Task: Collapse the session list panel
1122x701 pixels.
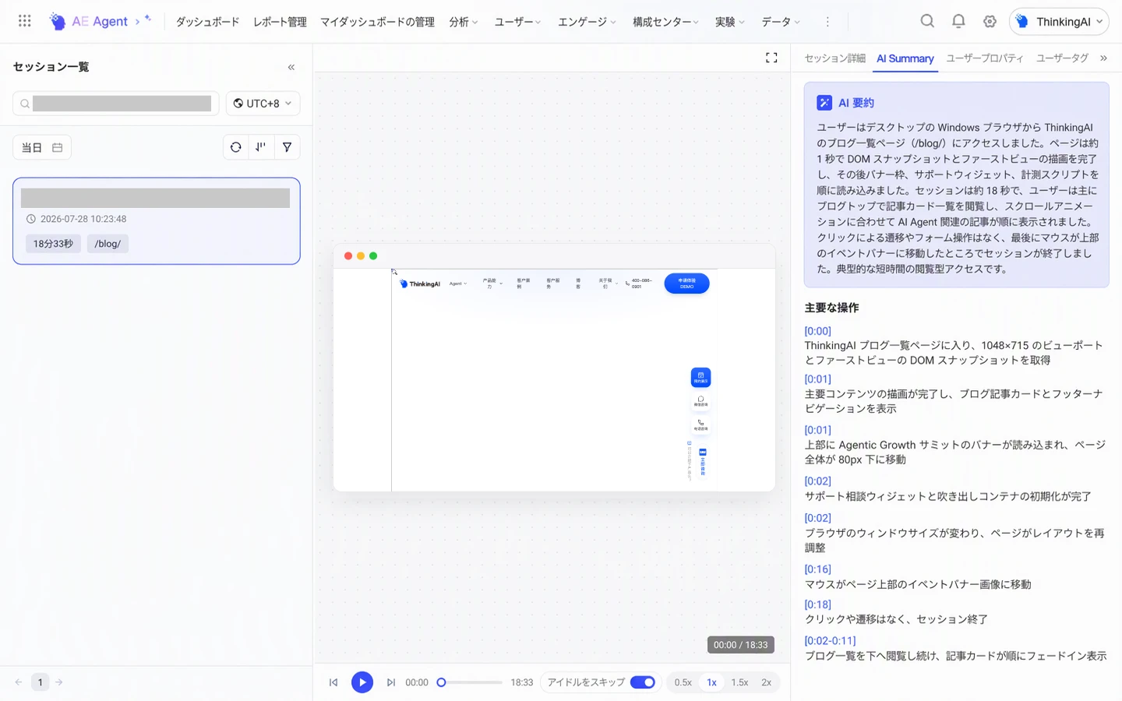Action: [x=291, y=67]
